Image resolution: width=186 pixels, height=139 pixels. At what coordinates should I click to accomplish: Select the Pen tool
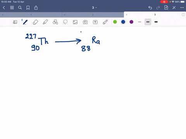pyautogui.click(x=25, y=22)
